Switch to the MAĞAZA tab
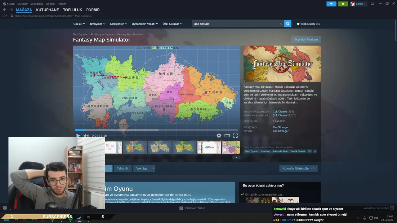 pos(24,10)
